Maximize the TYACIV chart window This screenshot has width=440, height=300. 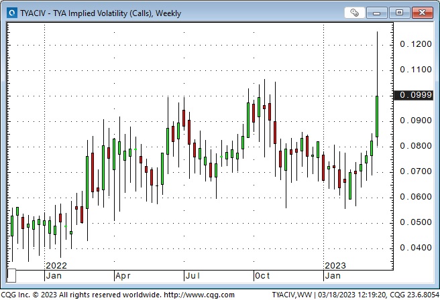(x=399, y=13)
